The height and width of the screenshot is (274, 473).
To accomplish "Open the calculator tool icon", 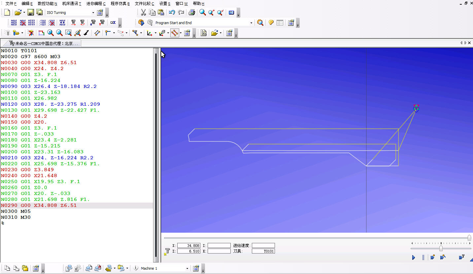I will 231,13.
